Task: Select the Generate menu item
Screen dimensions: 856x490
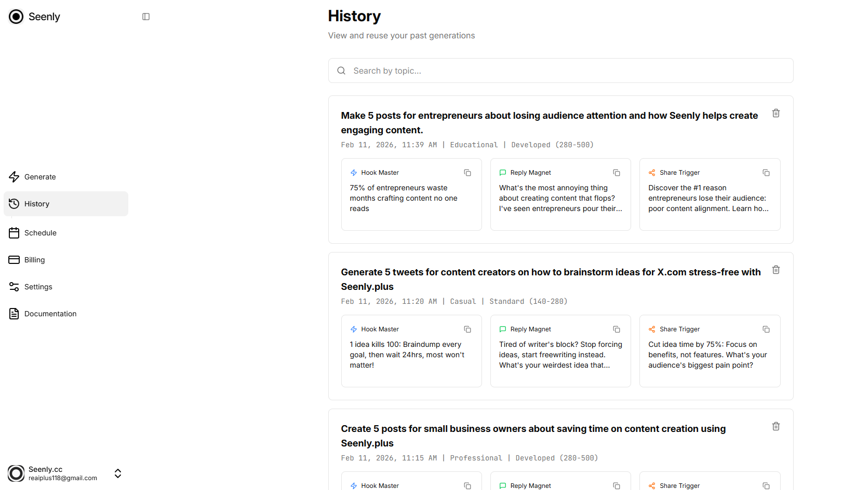Action: (39, 177)
